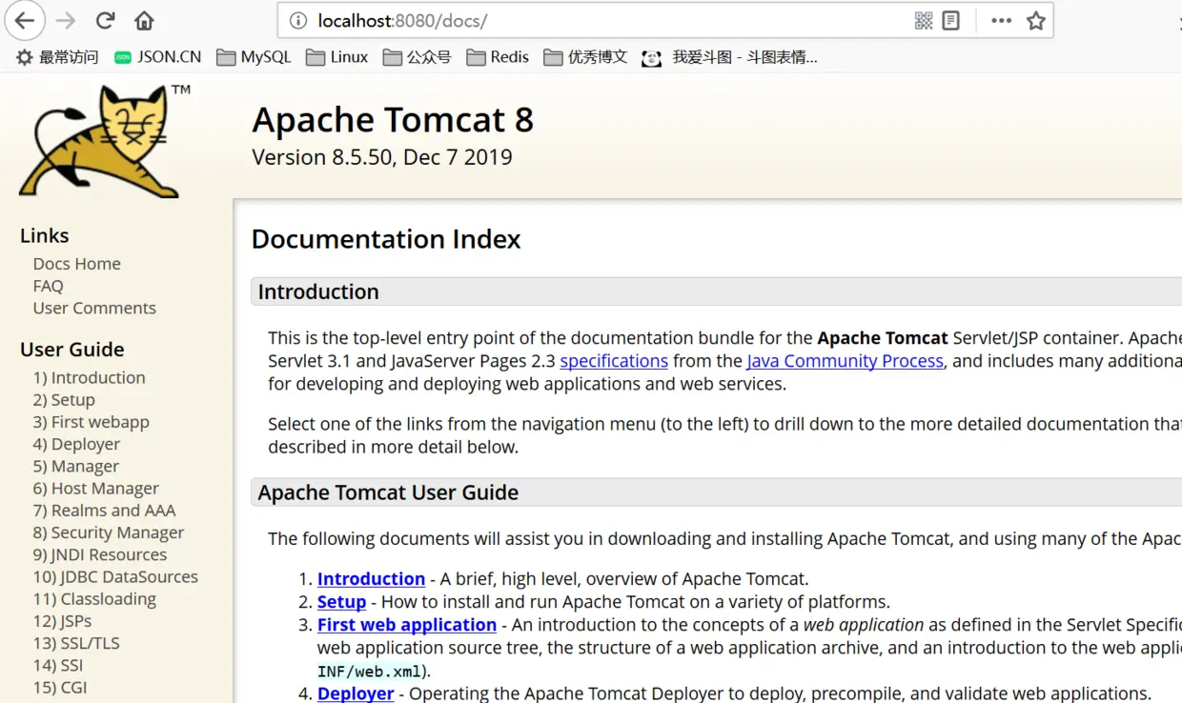Screen dimensions: 1182x703
Task: Follow the specifications hyperlink
Action: [614, 361]
